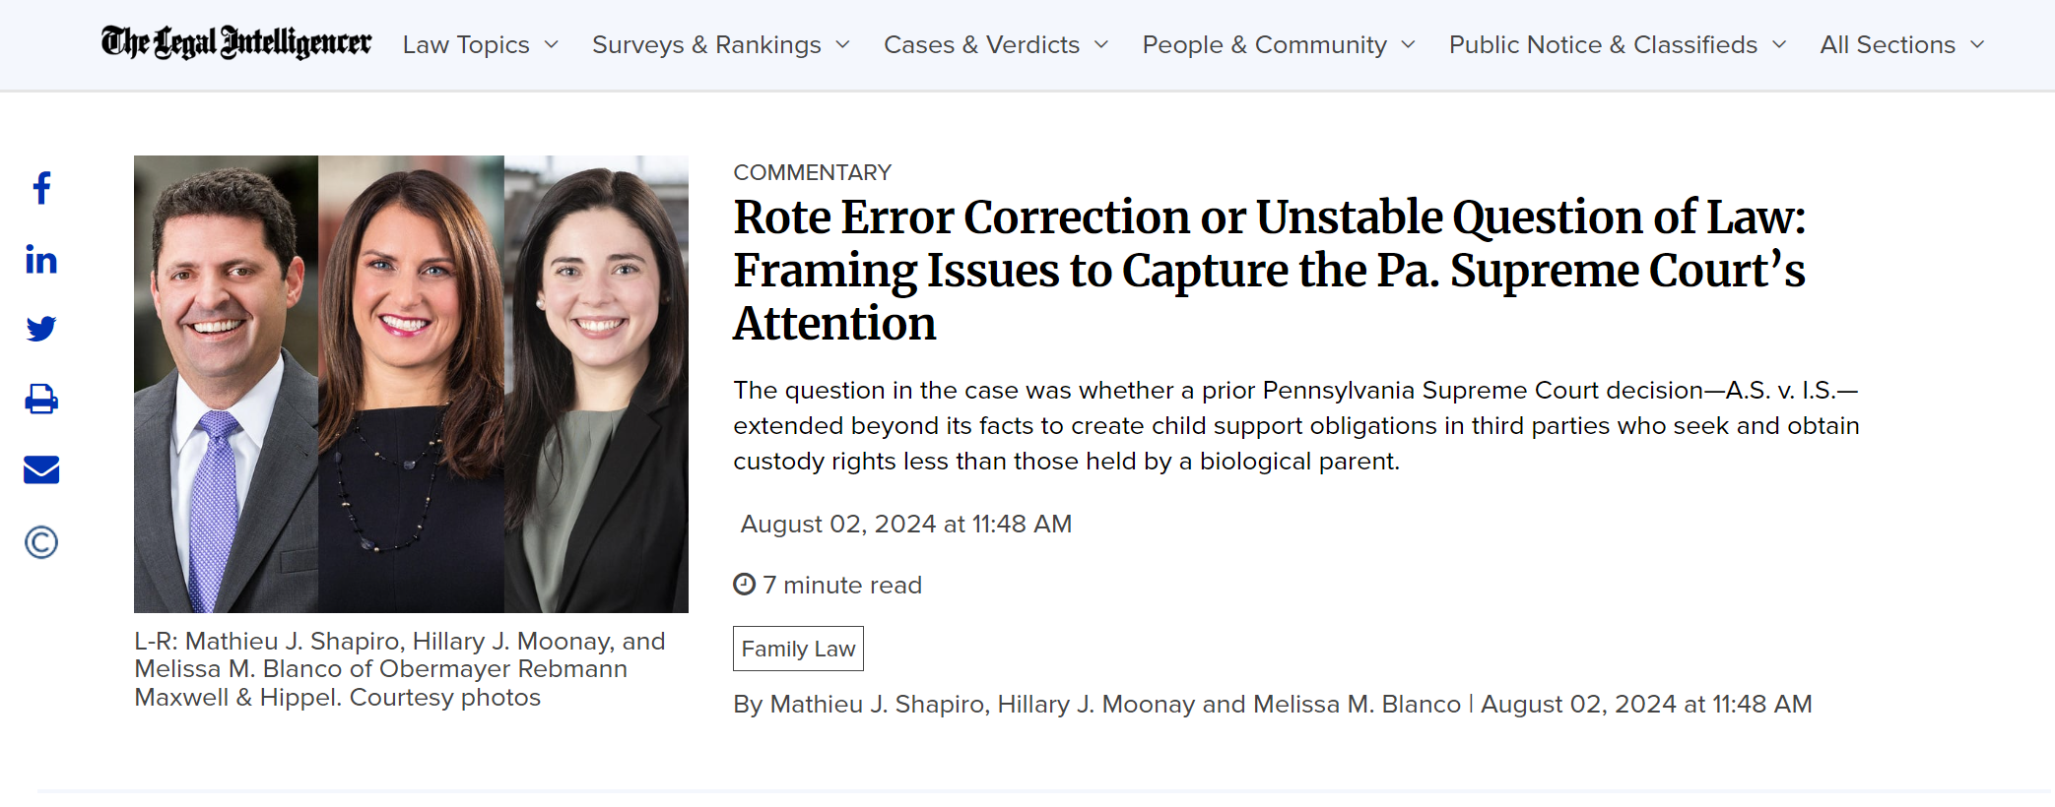Share article on Twitter
Screen dimensions: 2055x807
(41, 329)
